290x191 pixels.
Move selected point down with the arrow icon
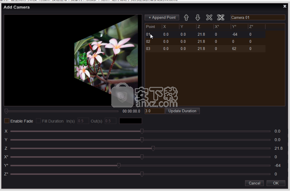pos(198,17)
